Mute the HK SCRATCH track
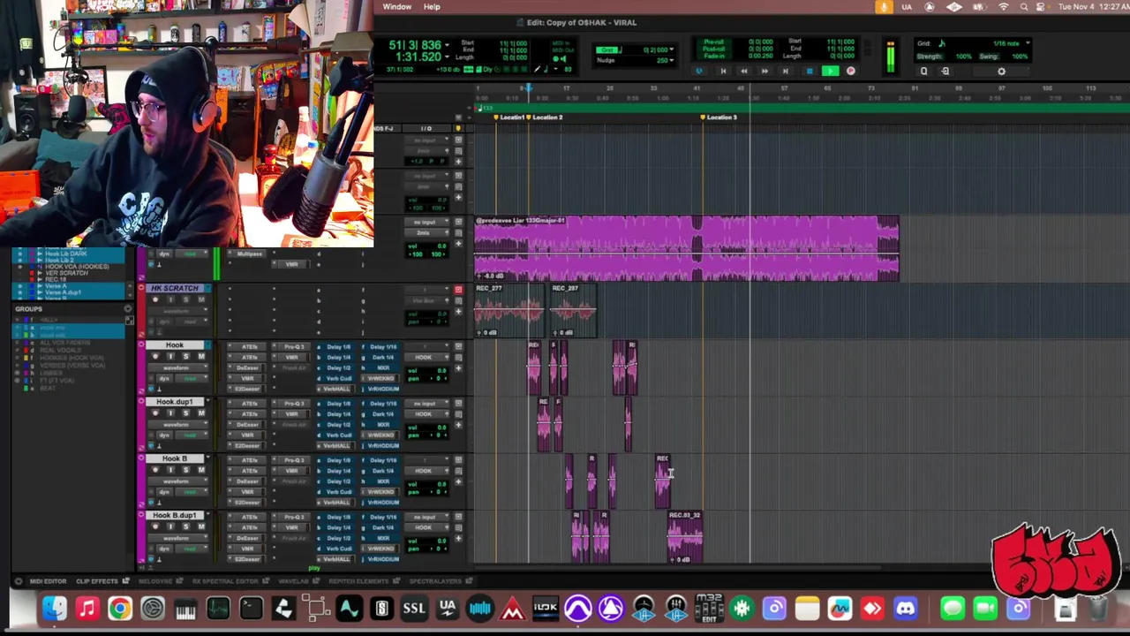 (201, 300)
